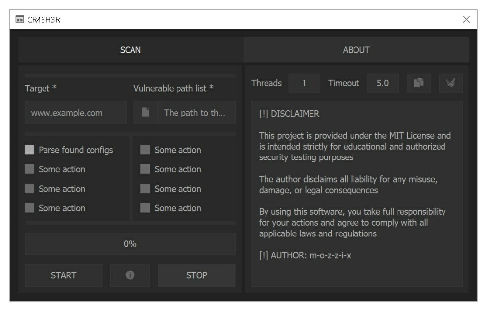Switch to the SCAN tab
The image size is (487, 311).
pyautogui.click(x=131, y=50)
